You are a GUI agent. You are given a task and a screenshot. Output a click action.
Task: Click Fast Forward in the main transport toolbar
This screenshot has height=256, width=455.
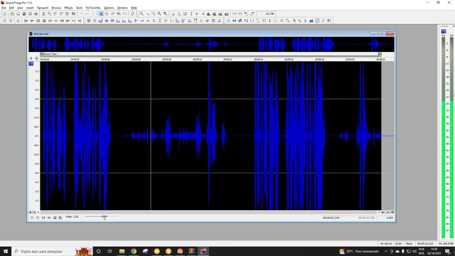(68, 21)
